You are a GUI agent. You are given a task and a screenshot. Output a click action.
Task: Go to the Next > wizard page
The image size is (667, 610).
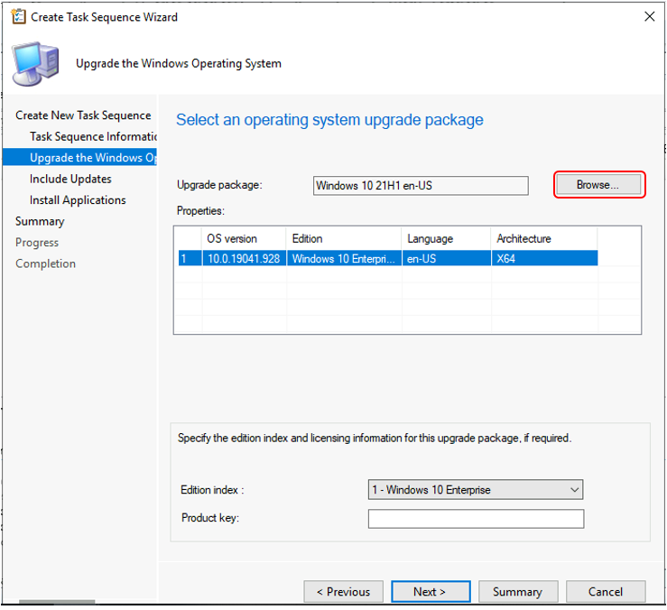coord(431,591)
